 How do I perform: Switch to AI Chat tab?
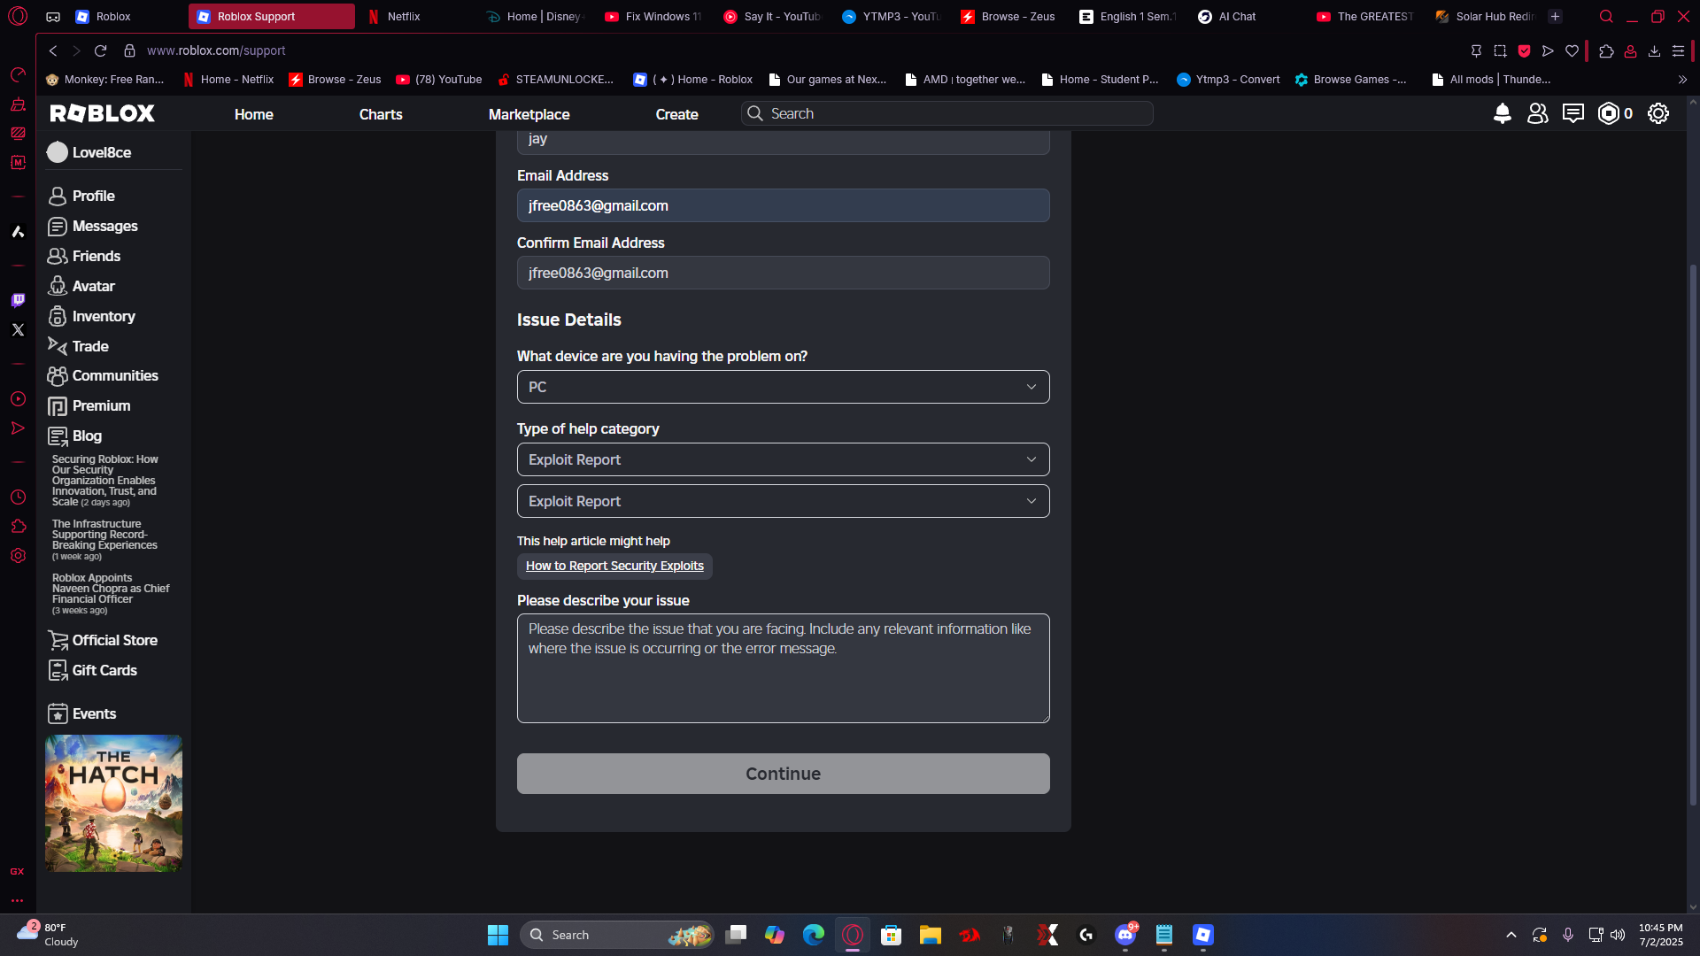(1237, 16)
